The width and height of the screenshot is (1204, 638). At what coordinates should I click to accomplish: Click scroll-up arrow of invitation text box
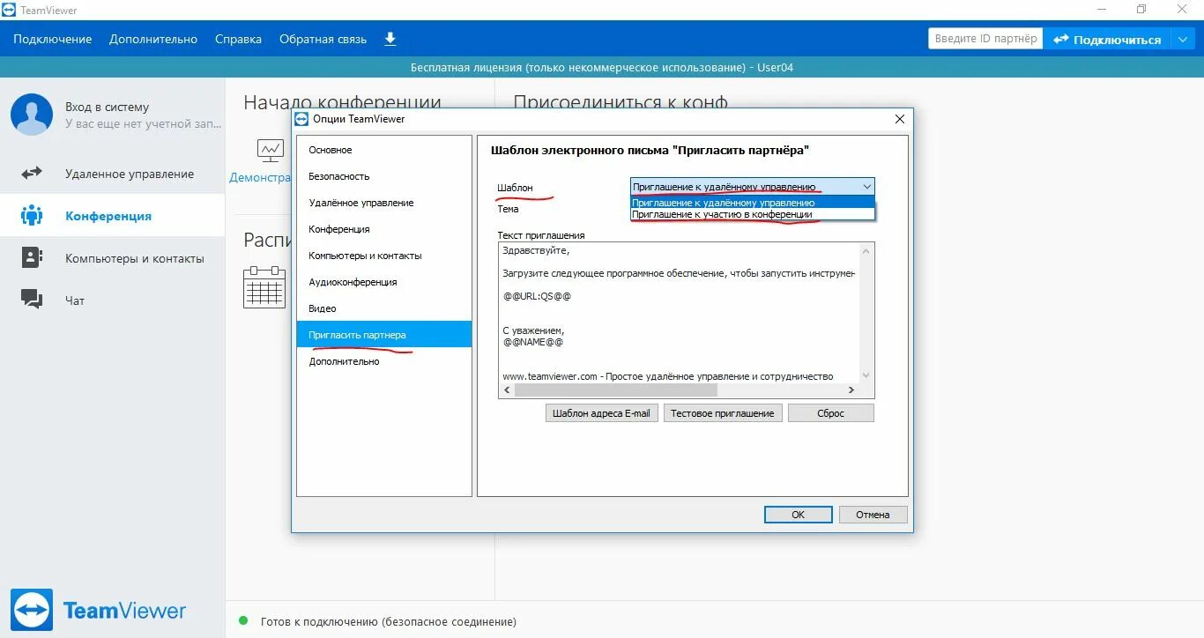(866, 251)
